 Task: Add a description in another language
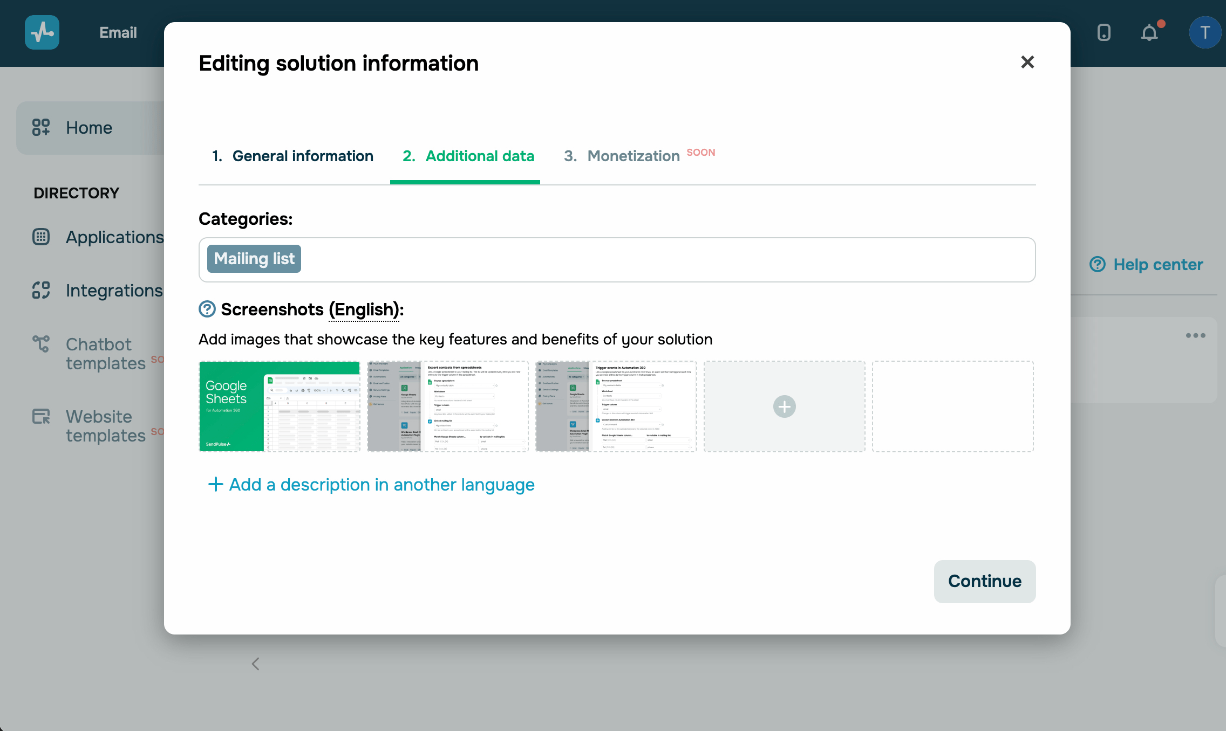[372, 485]
